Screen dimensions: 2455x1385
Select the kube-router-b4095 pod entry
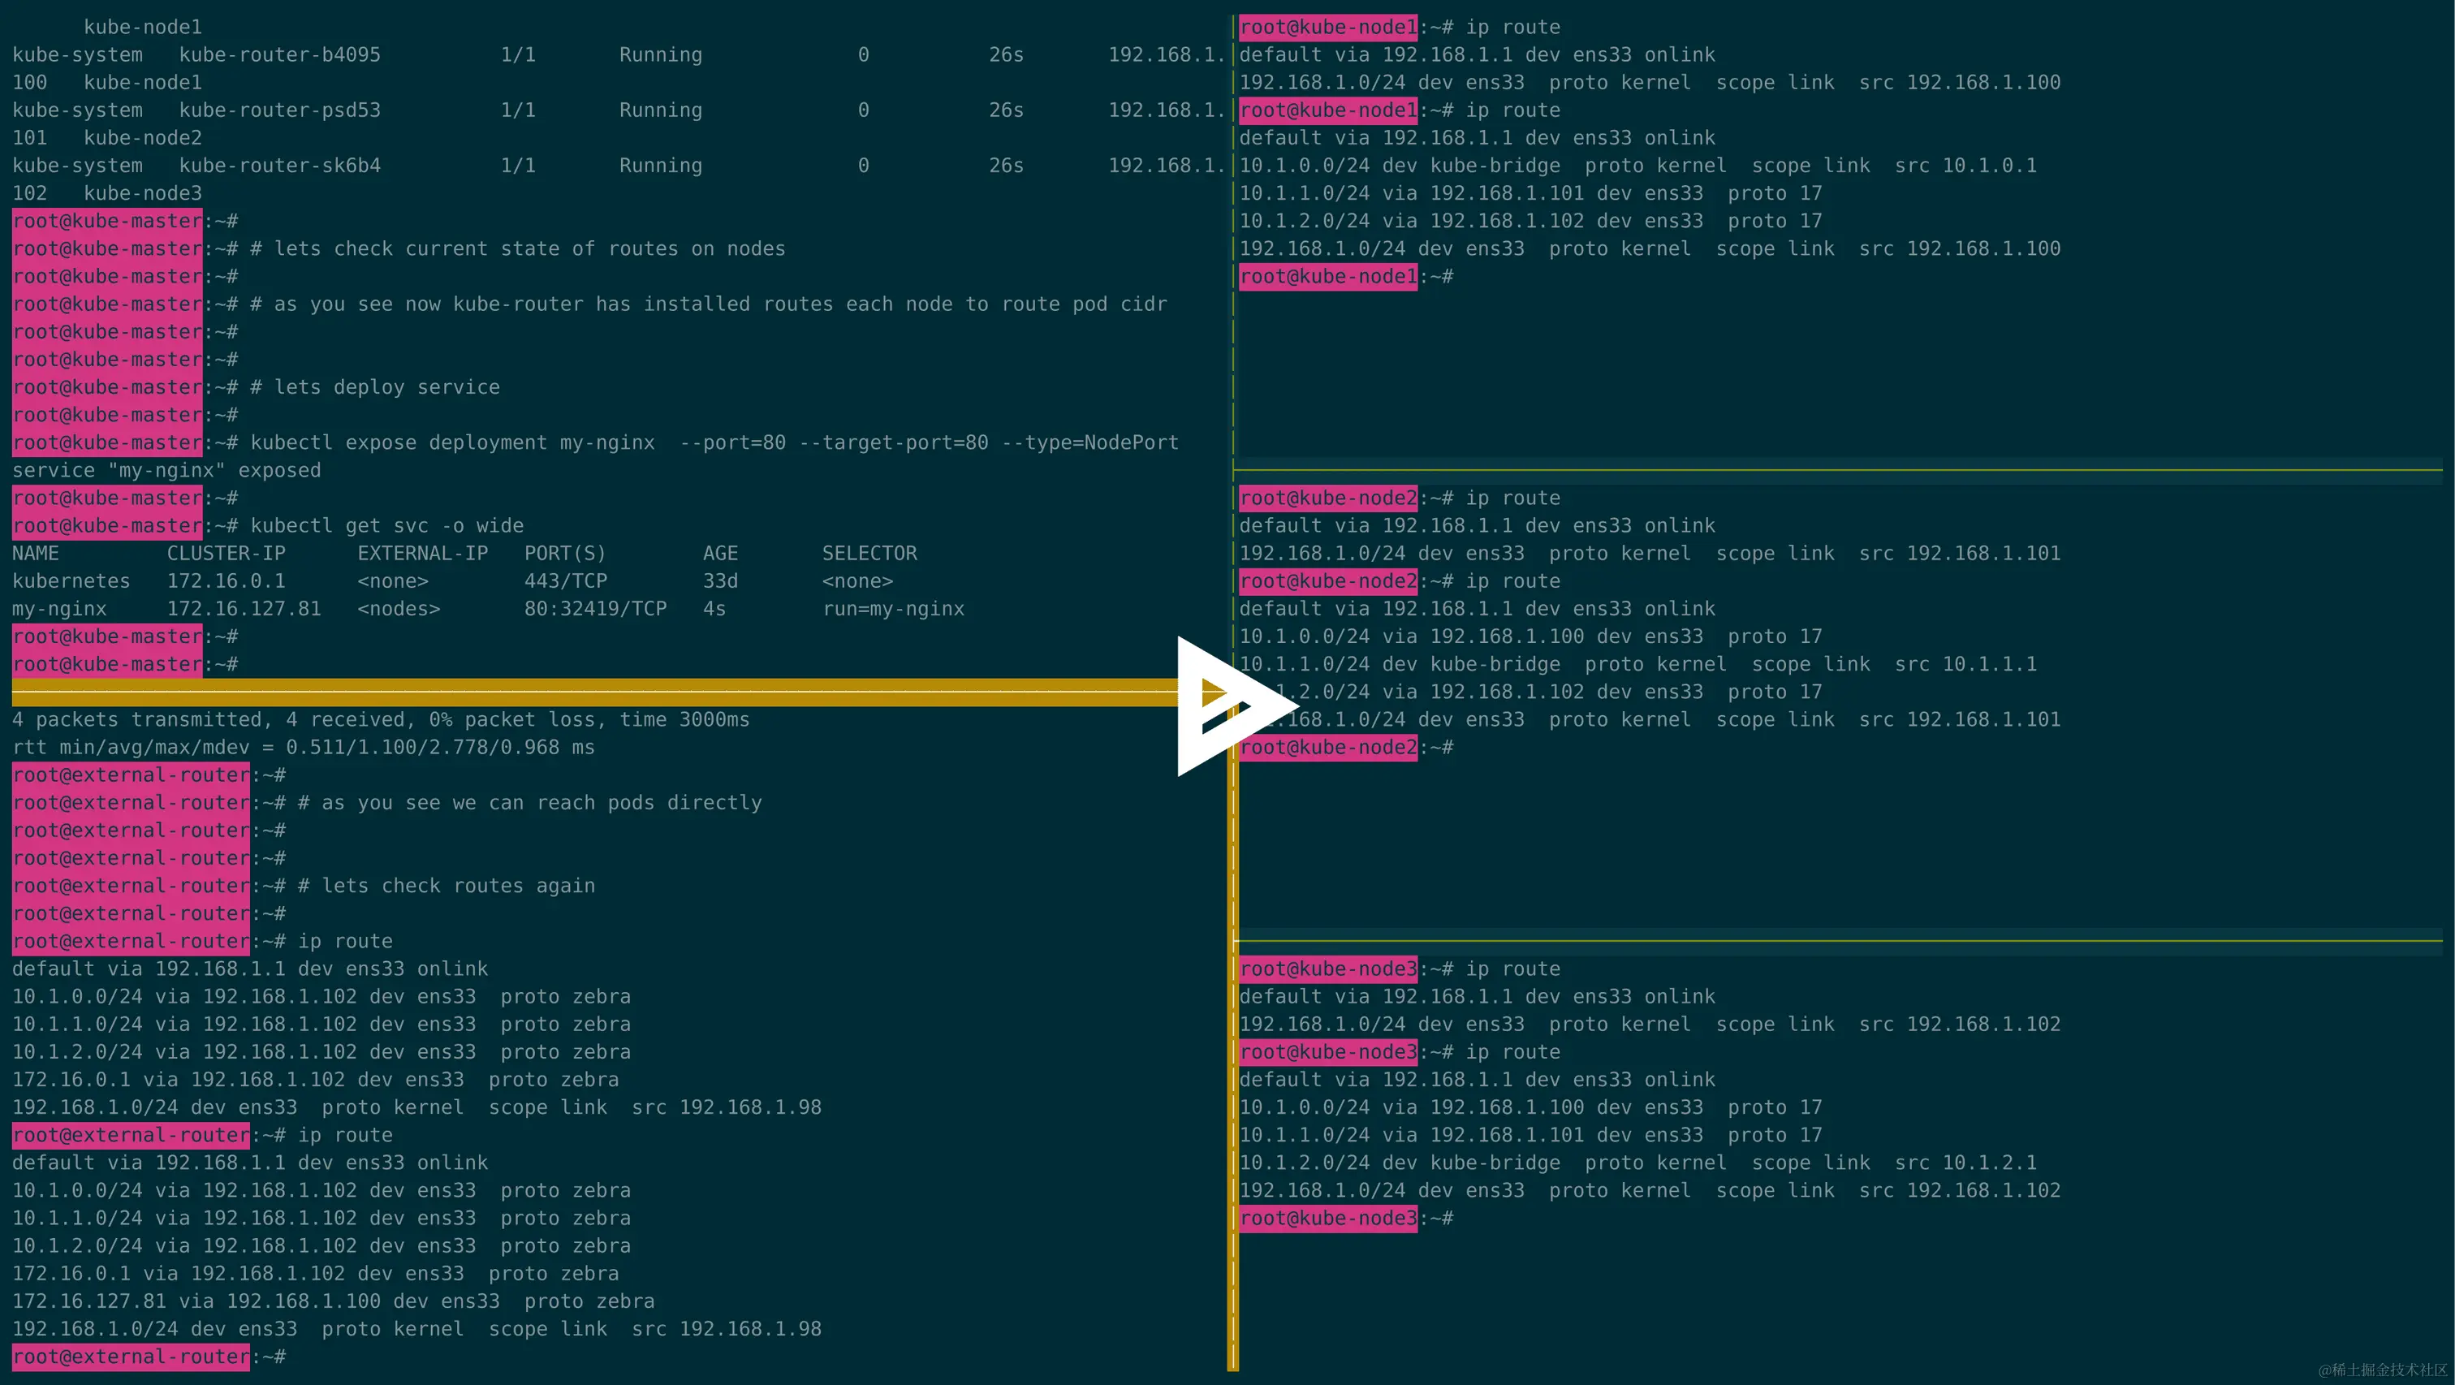click(x=280, y=54)
